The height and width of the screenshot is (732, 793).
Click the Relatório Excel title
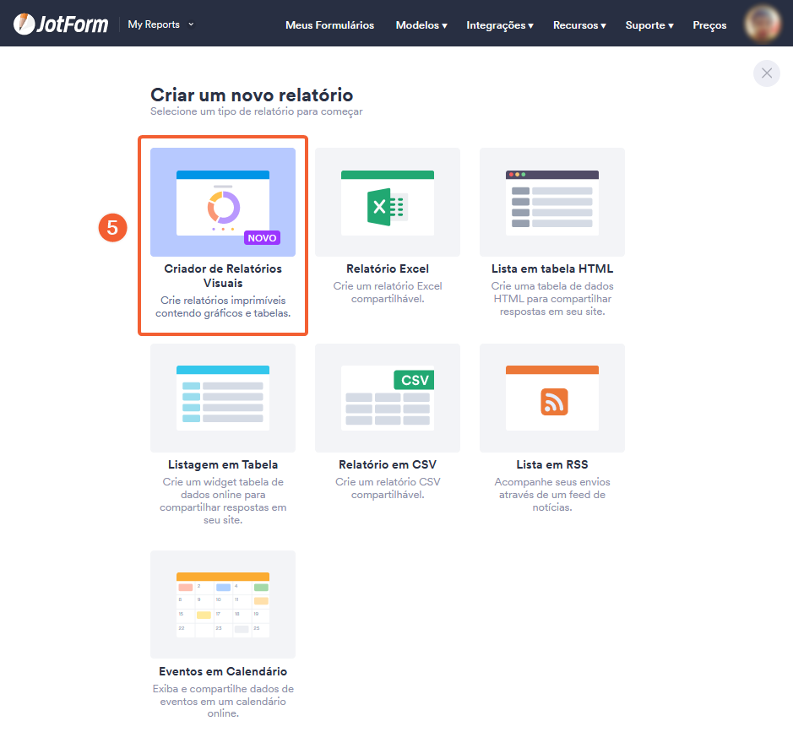tap(388, 268)
